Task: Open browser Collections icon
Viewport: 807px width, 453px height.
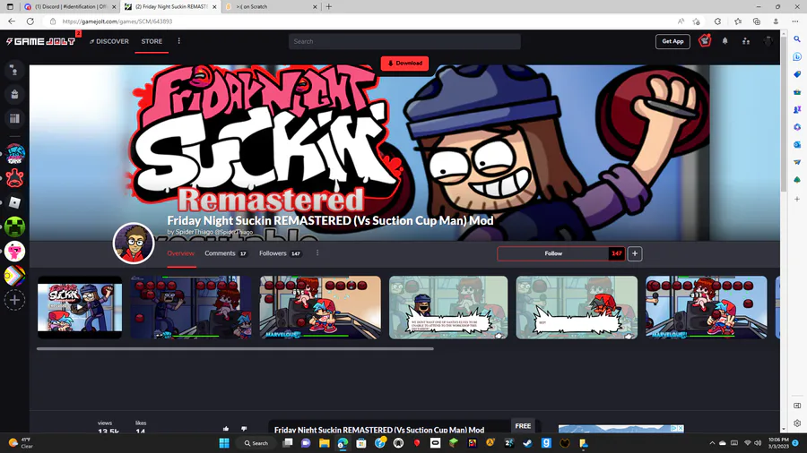Action: [757, 21]
